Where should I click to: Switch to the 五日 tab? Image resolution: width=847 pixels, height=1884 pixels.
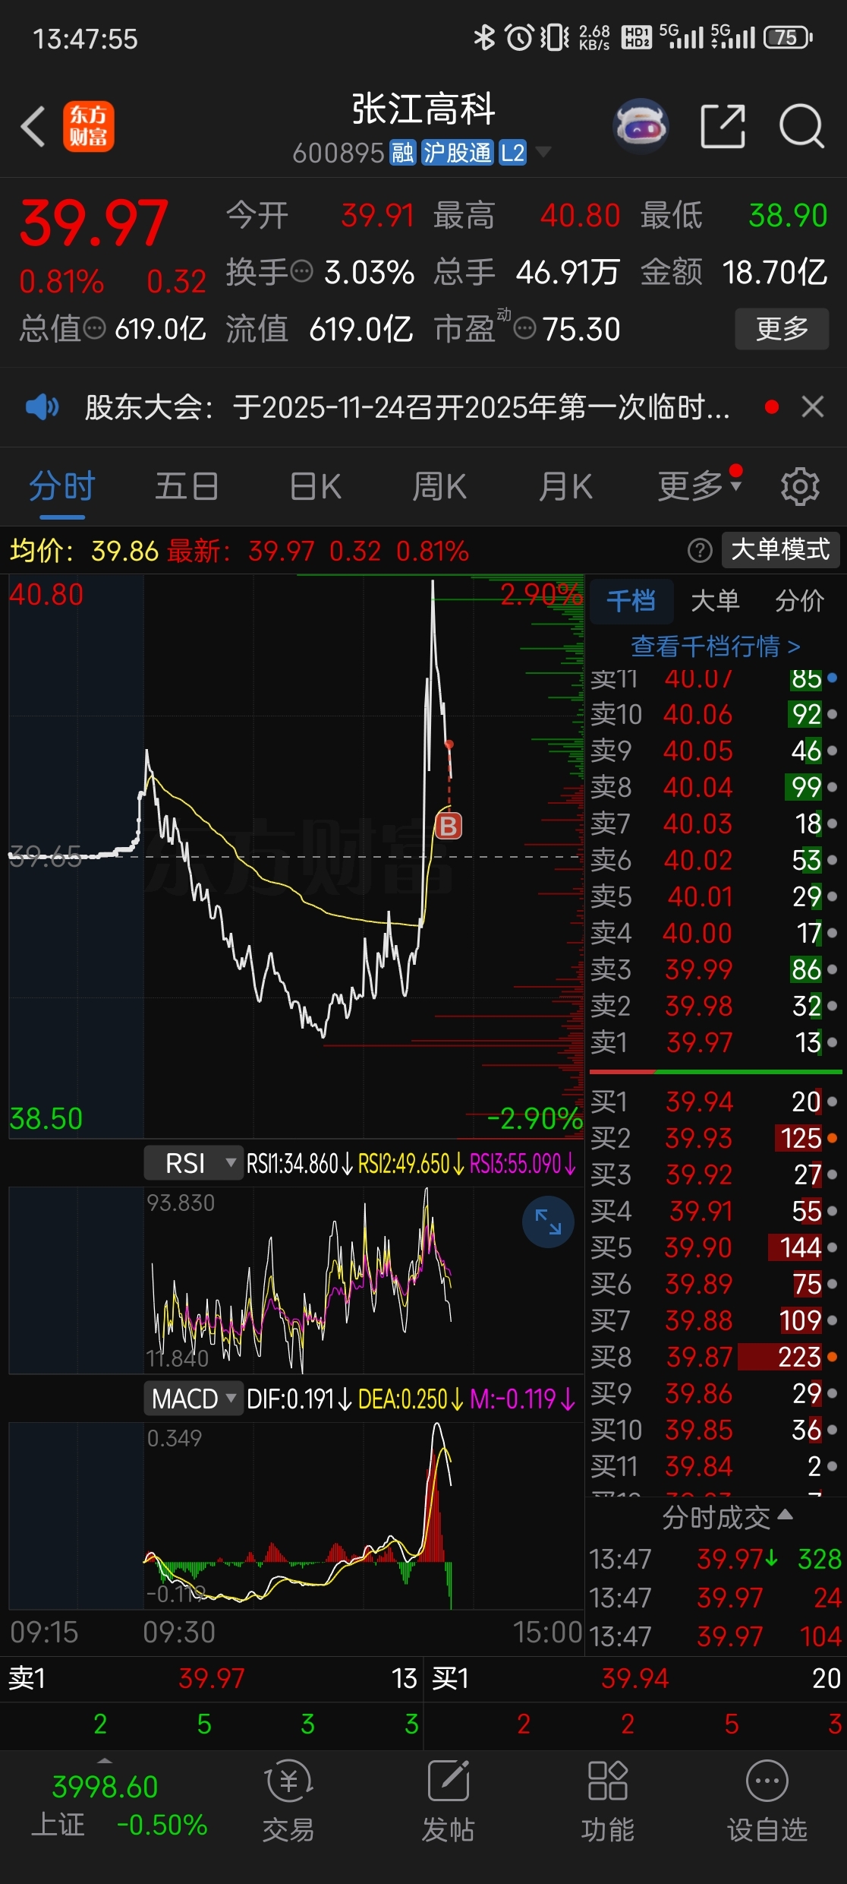click(x=187, y=486)
